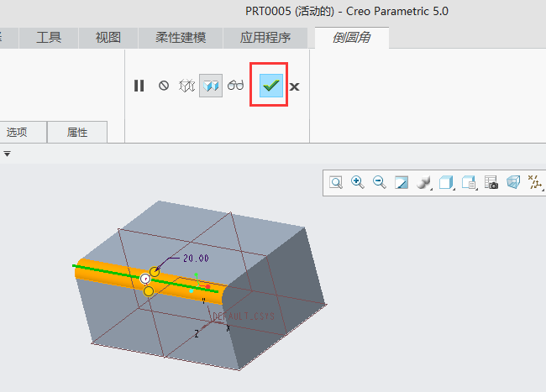Open the 应用程序 tab
Screen dimensions: 546x392
[265, 38]
